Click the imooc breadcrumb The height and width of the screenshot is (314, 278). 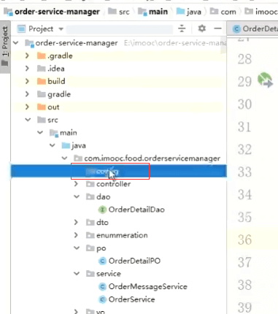coord(266,12)
